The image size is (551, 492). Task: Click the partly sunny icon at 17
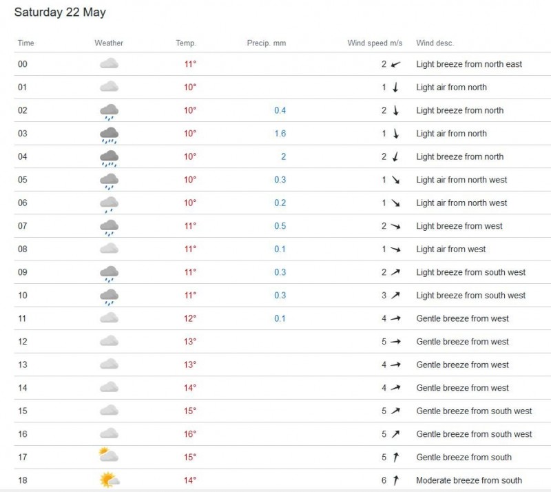(109, 457)
